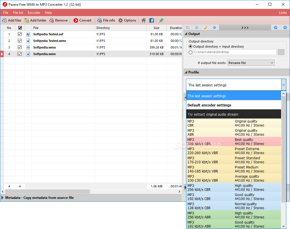The width and height of the screenshot is (290, 229).
Task: Click file icon of Softpedia Tested.asf
Action: tap(28, 34)
